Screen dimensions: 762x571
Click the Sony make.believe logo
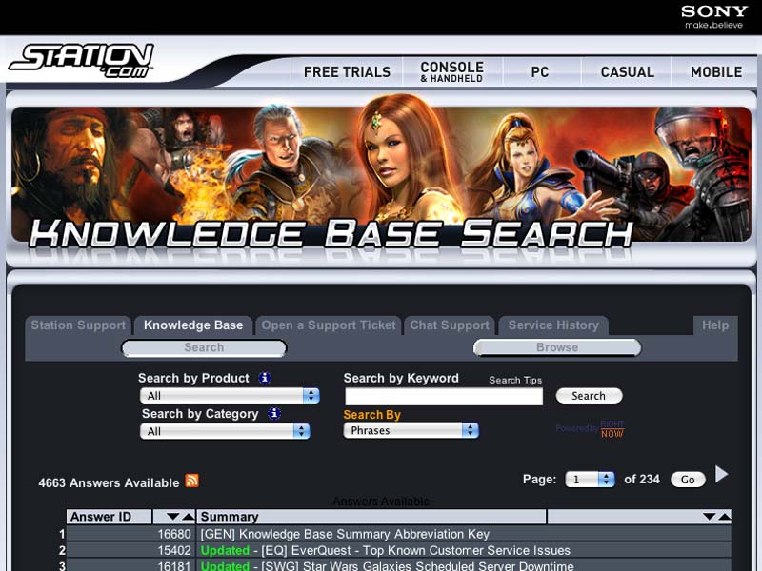click(x=713, y=17)
